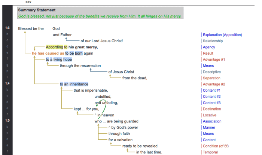Select the phrase ready to be revealed
262x155 pixels.
[x=140, y=146]
